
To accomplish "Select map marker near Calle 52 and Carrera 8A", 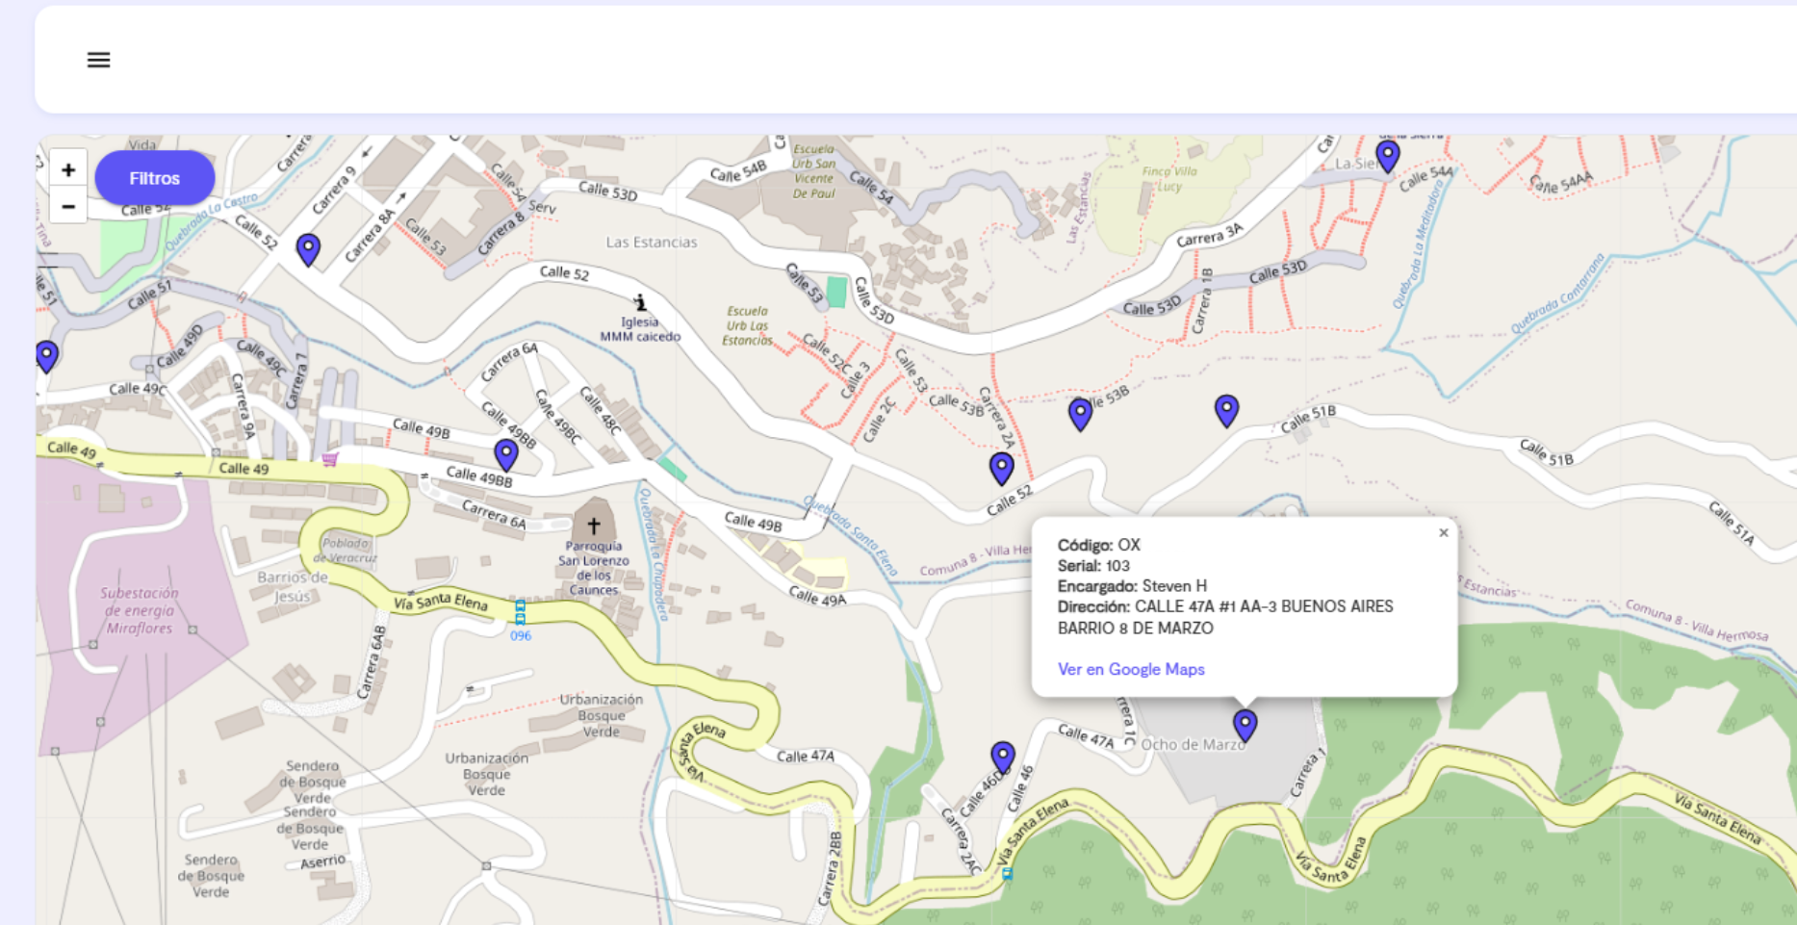I will coord(308,250).
